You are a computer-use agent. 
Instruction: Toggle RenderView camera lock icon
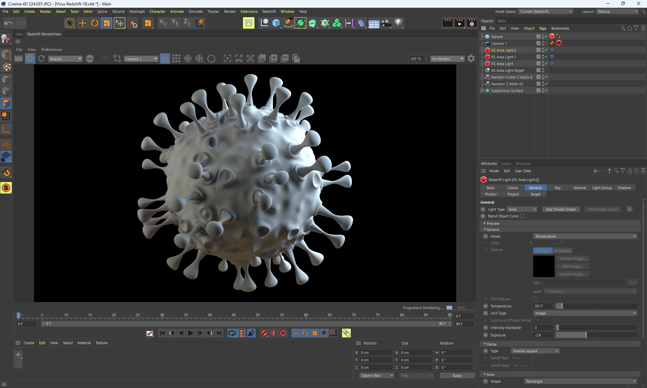pos(165,59)
